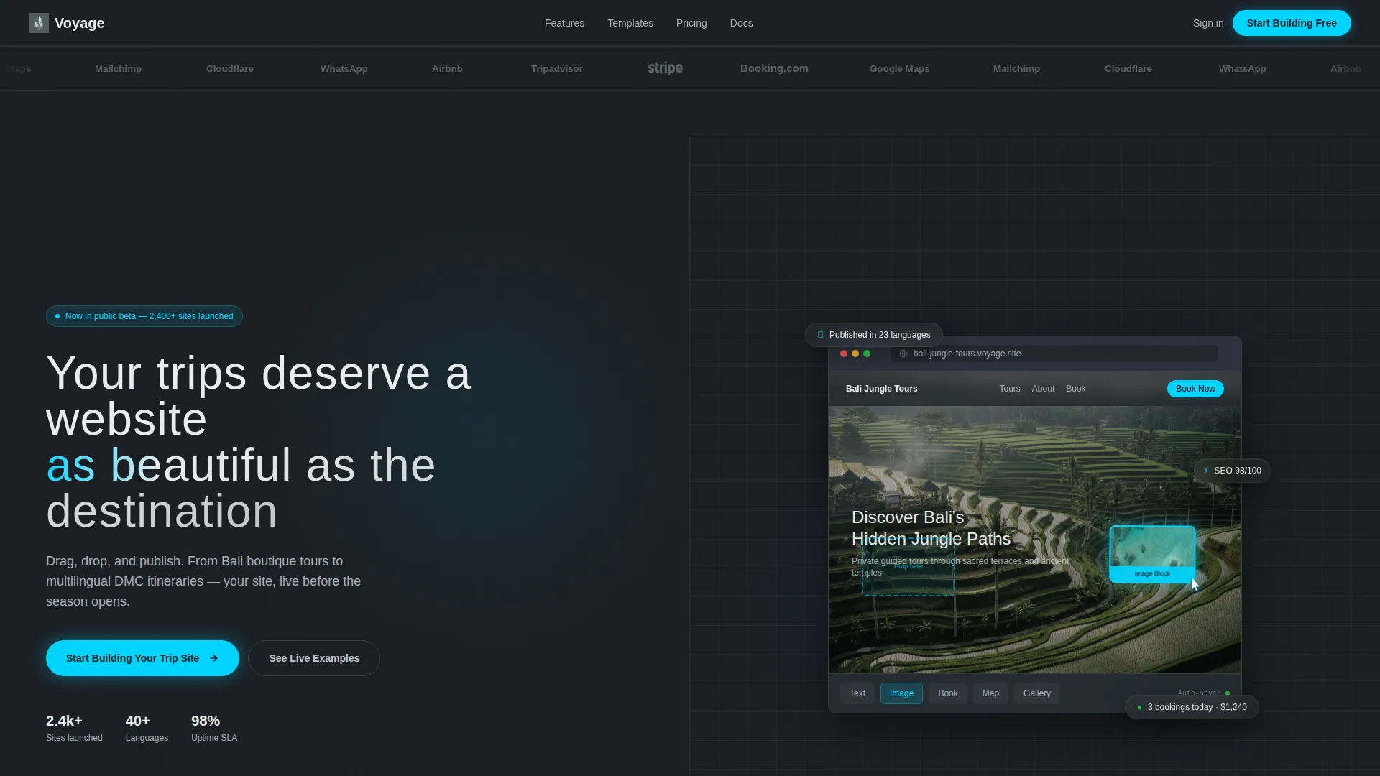The image size is (1380, 776).
Task: Click Discover Bali's Hidden Jungle Paths heading
Action: tap(931, 528)
